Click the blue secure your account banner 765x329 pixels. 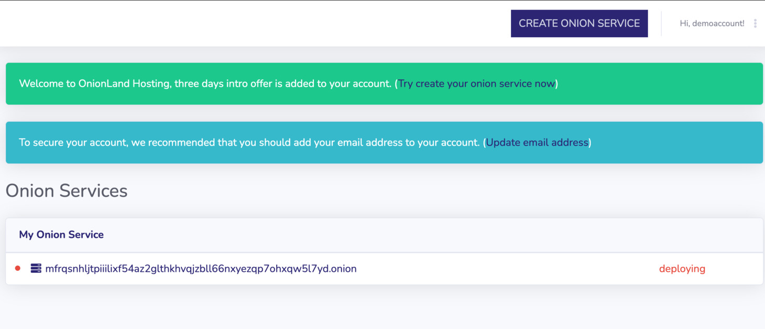click(384, 142)
